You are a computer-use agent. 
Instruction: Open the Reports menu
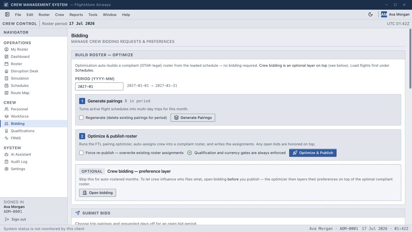click(76, 15)
